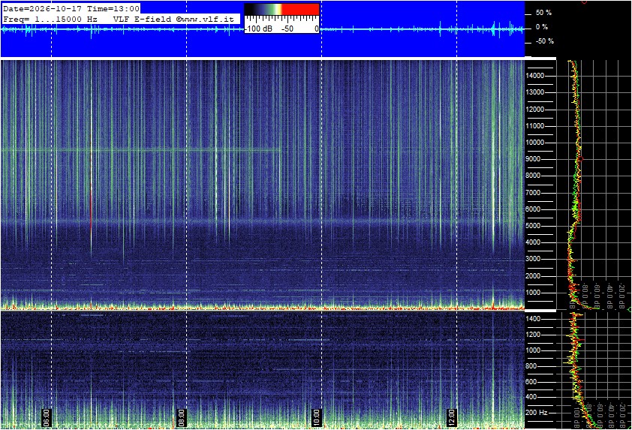This screenshot has width=632, height=430.
Task: Click the bright band near 5300 Hz in spectrogram
Action: 262,221
